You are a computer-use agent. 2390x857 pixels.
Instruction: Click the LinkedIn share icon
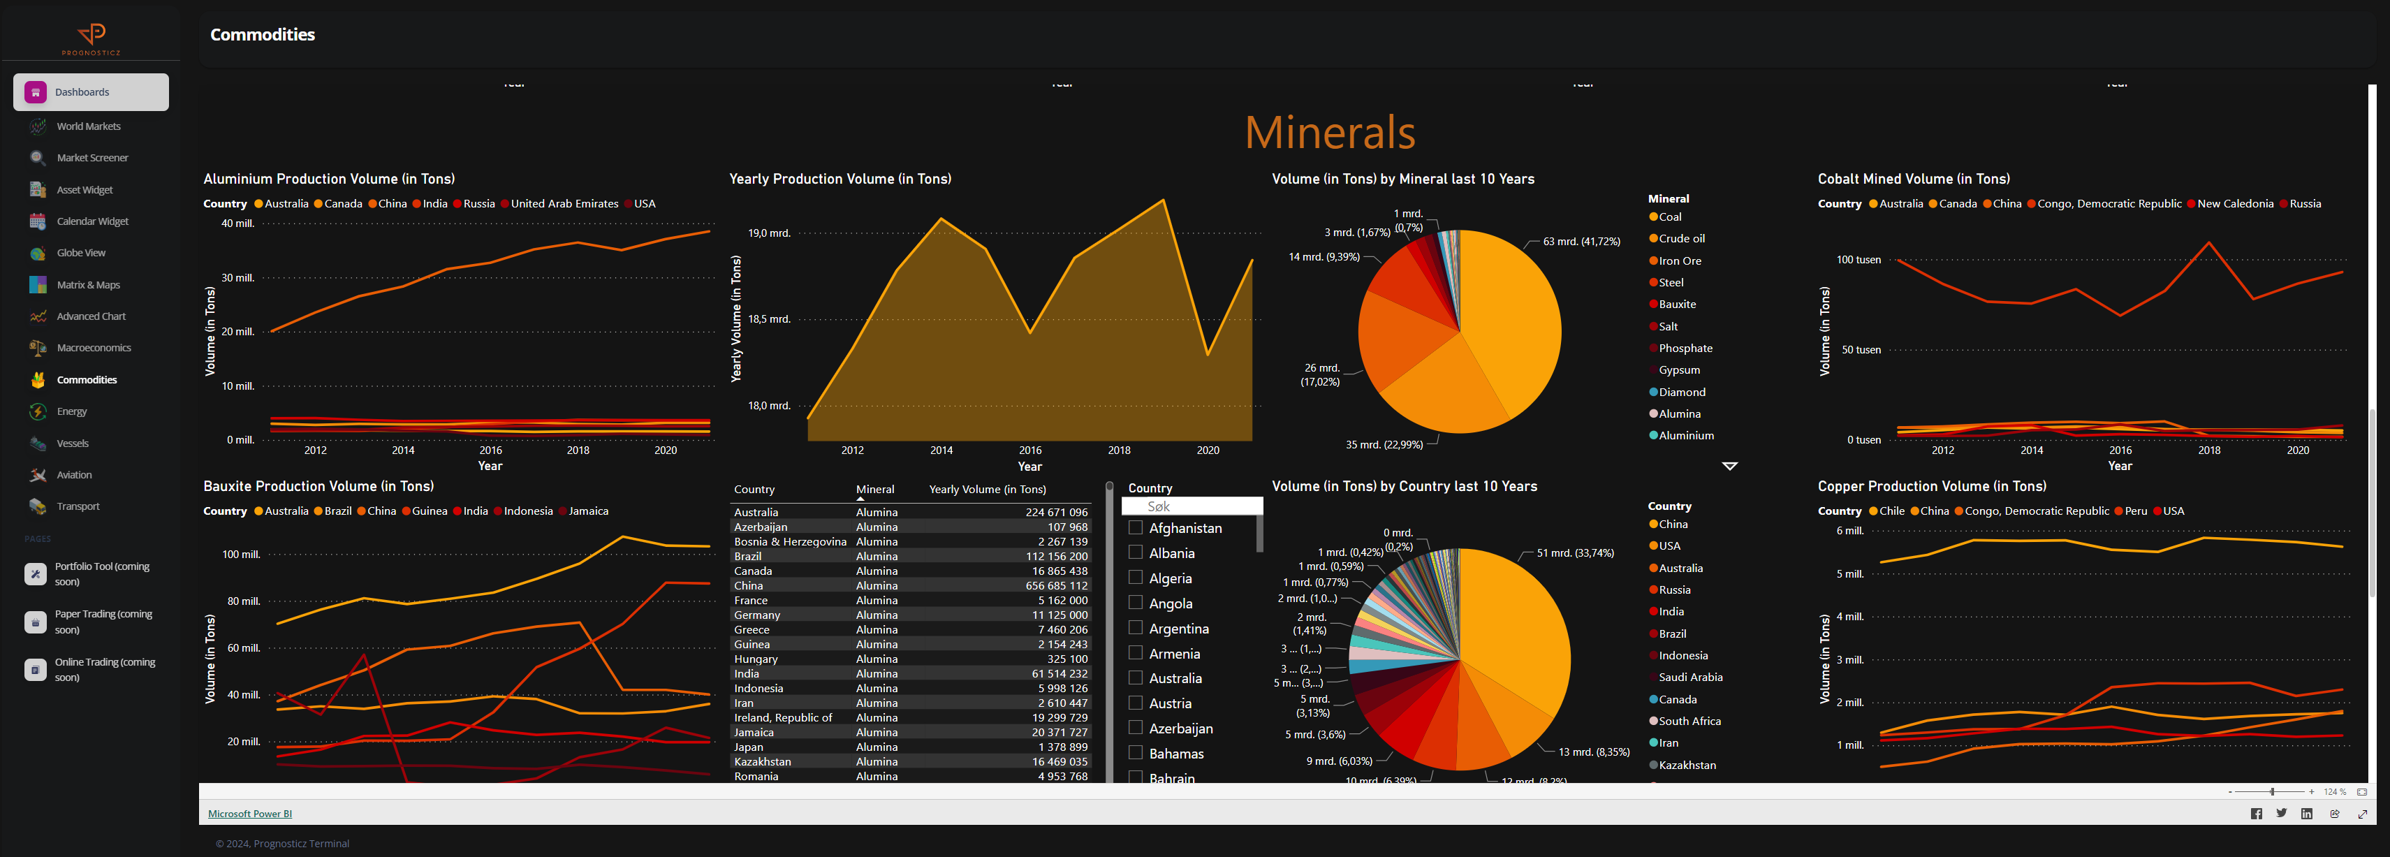pos(2306,814)
